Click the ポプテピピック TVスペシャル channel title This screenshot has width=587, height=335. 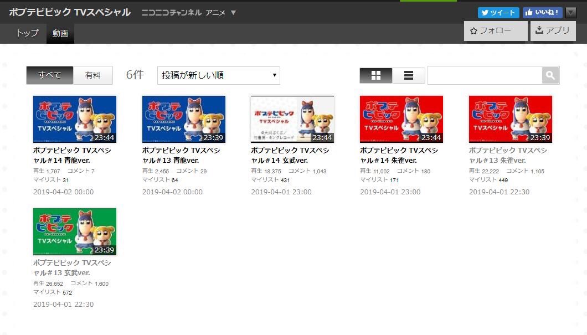(70, 12)
